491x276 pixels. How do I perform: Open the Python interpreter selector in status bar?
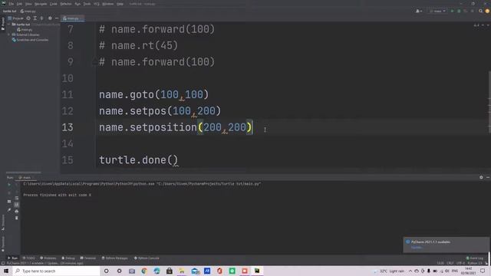pyautogui.click(x=475, y=263)
